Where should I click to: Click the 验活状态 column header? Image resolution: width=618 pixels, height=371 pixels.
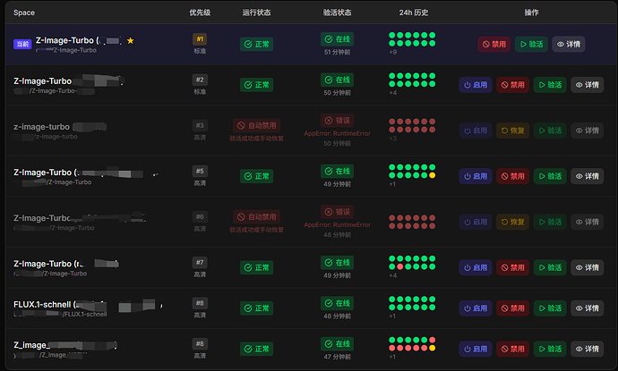[x=337, y=13]
